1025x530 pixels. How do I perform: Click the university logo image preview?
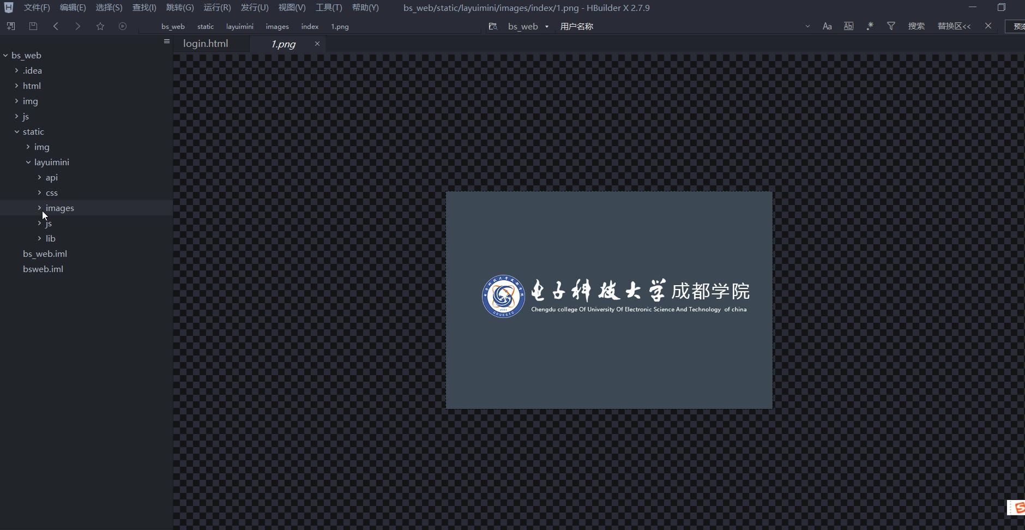609,300
